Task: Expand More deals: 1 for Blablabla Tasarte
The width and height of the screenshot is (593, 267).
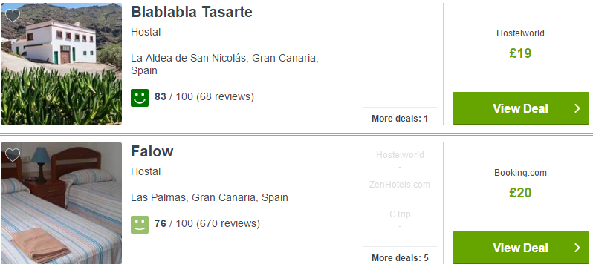Action: [400, 119]
